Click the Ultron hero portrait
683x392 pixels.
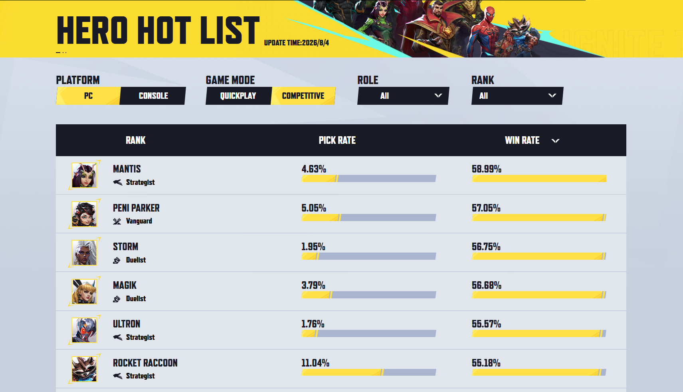[84, 330]
